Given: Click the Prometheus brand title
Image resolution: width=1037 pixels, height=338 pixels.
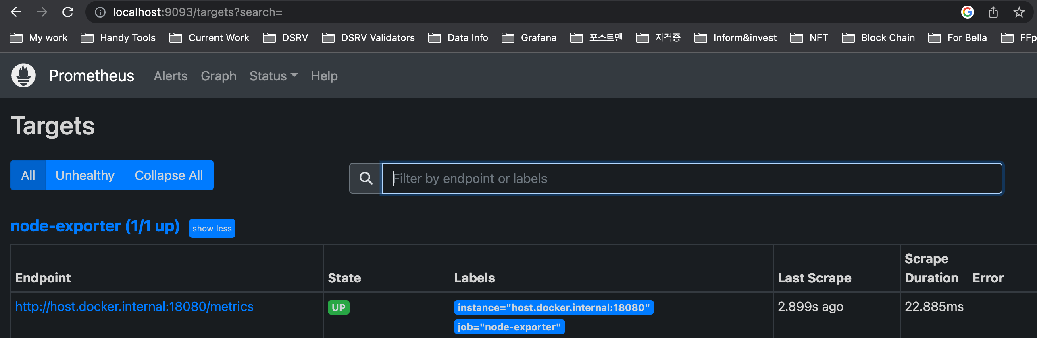Looking at the screenshot, I should point(92,76).
